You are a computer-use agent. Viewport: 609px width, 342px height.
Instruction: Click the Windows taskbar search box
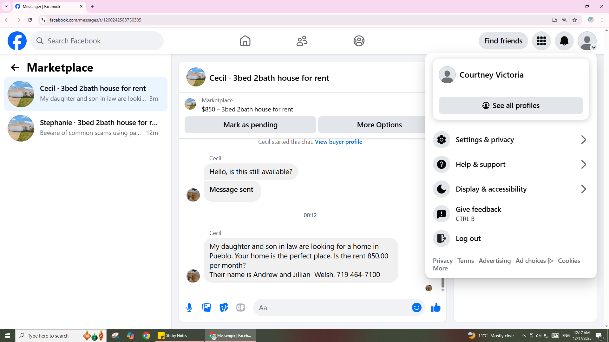[x=61, y=336]
